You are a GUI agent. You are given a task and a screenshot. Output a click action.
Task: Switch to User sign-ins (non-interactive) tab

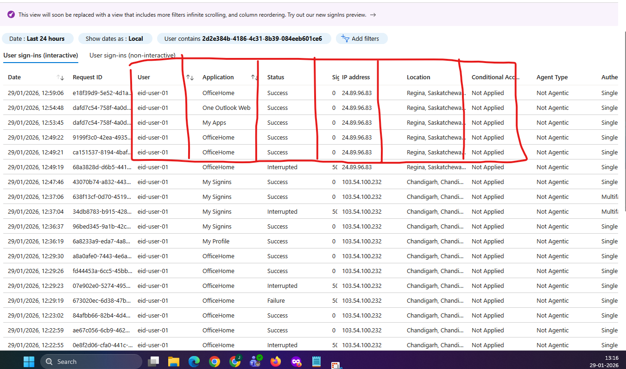pyautogui.click(x=132, y=56)
